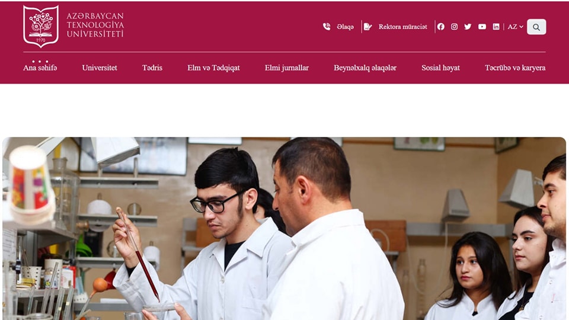The image size is (569, 320).
Task: Expand the AZ language dropdown
Action: click(x=515, y=27)
